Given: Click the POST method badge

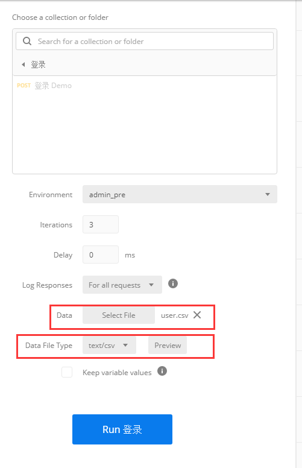Looking at the screenshot, I should (x=24, y=86).
